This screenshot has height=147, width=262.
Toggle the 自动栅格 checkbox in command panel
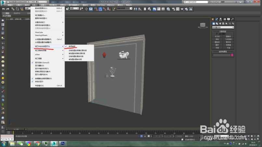pyautogui.click(x=217, y=34)
